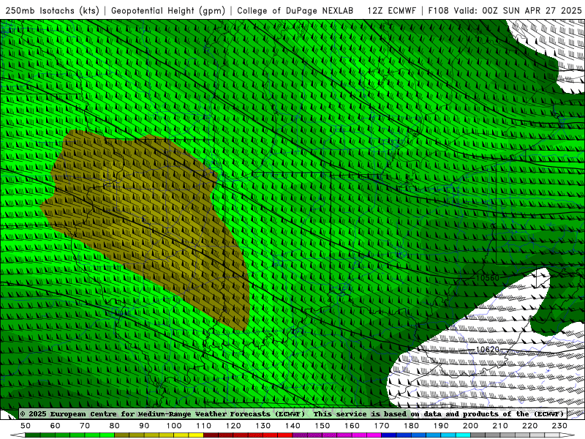Screen dimensions: 585x439
Task: Click the 100 label on the color scale
Action: [174, 426]
